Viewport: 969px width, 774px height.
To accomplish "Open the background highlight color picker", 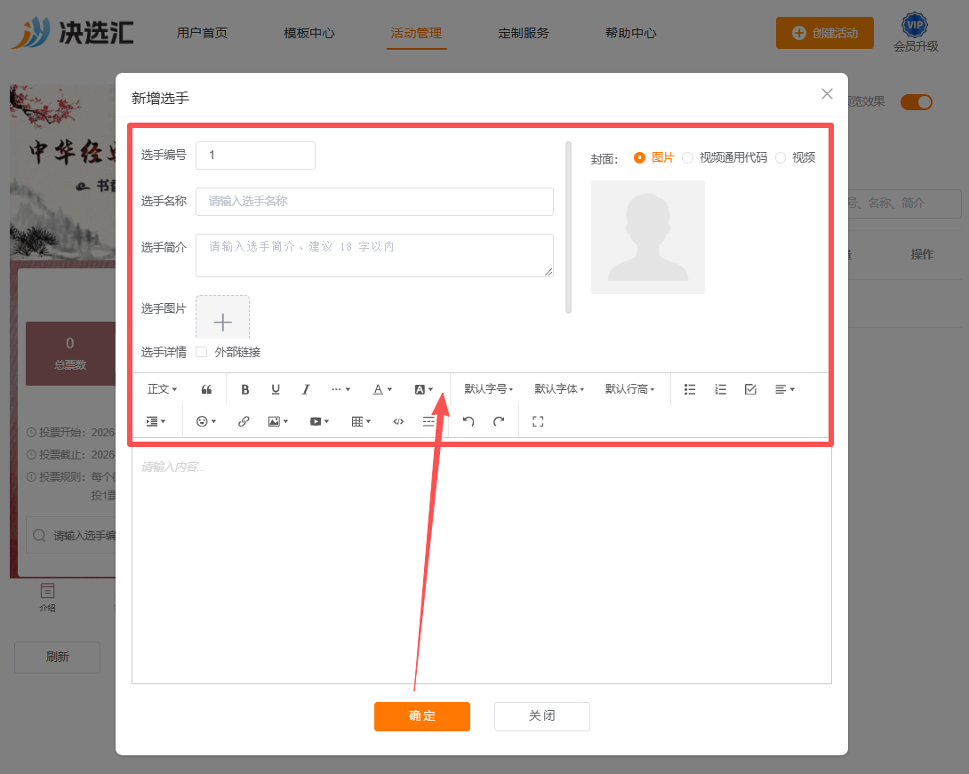I will pyautogui.click(x=423, y=389).
